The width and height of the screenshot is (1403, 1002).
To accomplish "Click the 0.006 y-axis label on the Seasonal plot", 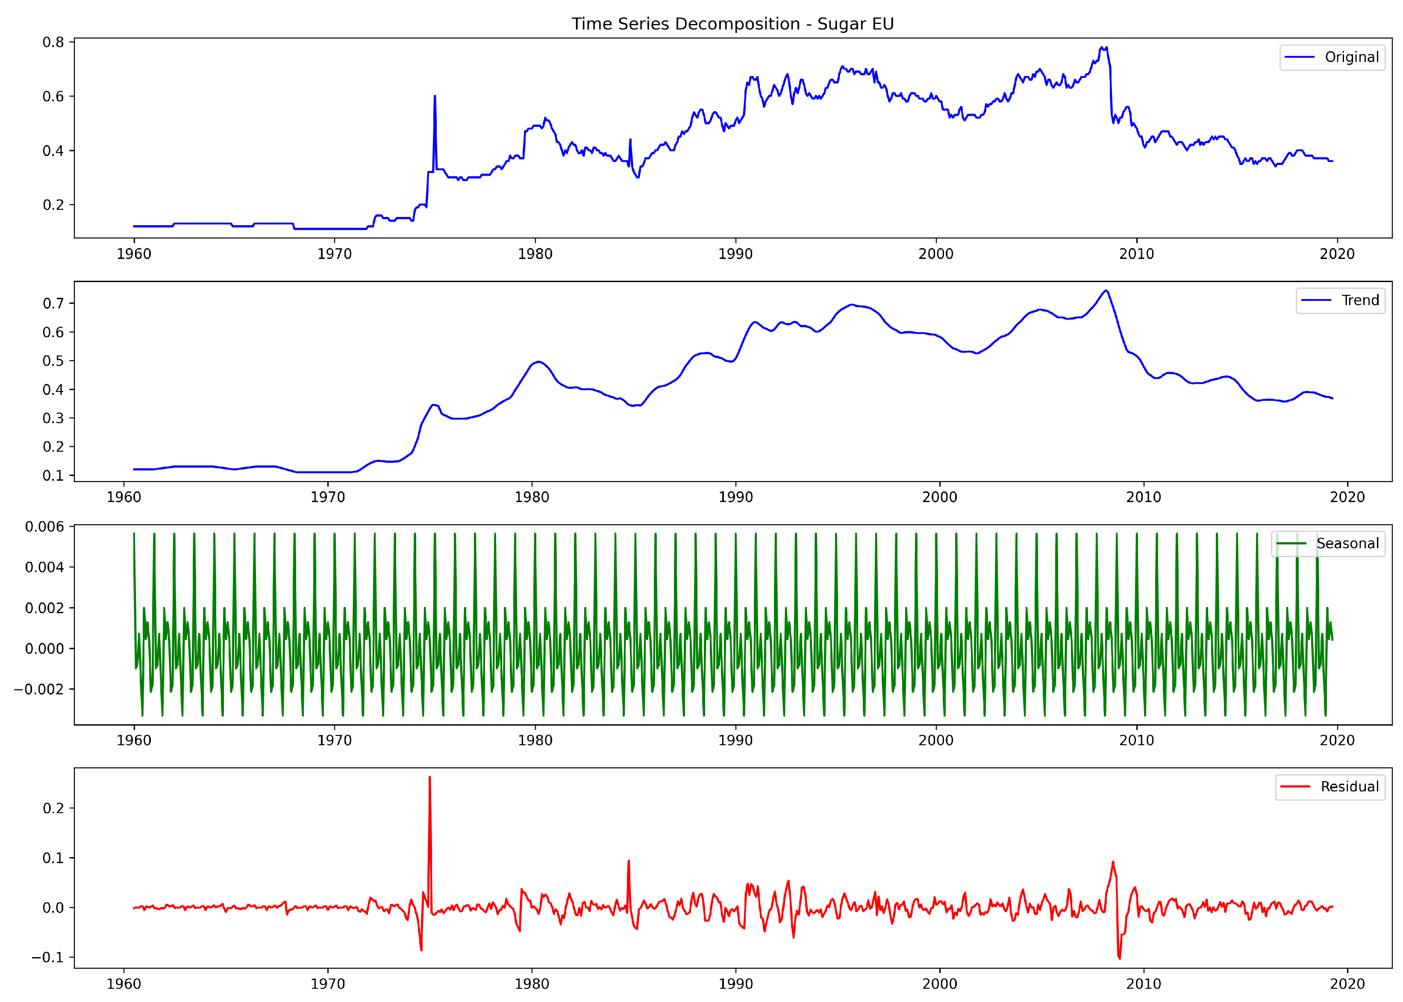I will click(44, 526).
